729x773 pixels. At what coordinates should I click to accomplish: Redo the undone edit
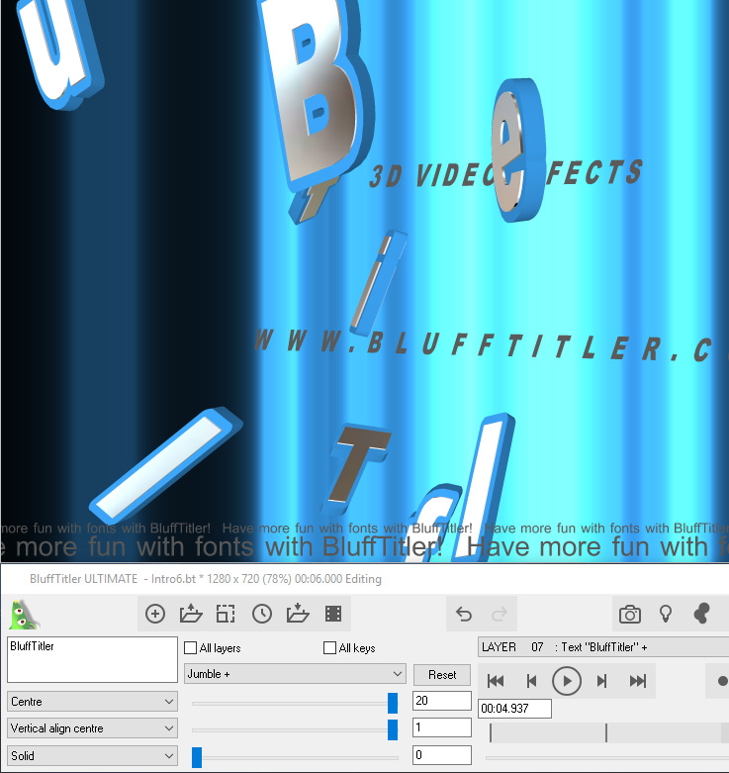[499, 614]
